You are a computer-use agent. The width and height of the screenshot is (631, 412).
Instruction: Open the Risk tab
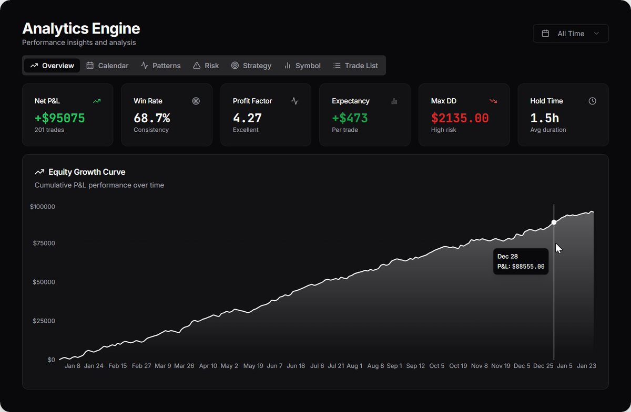206,66
